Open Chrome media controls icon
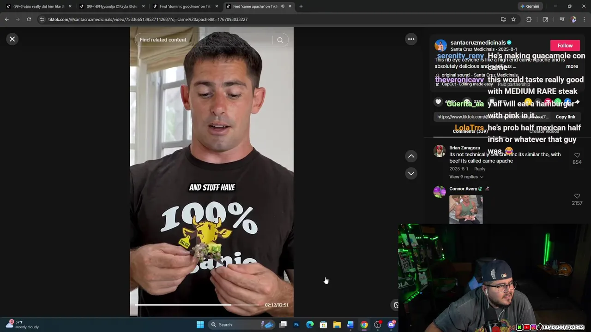This screenshot has width=591, height=332. [562, 19]
